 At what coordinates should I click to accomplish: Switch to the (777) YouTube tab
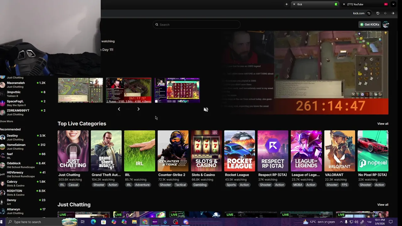pyautogui.click(x=365, y=4)
